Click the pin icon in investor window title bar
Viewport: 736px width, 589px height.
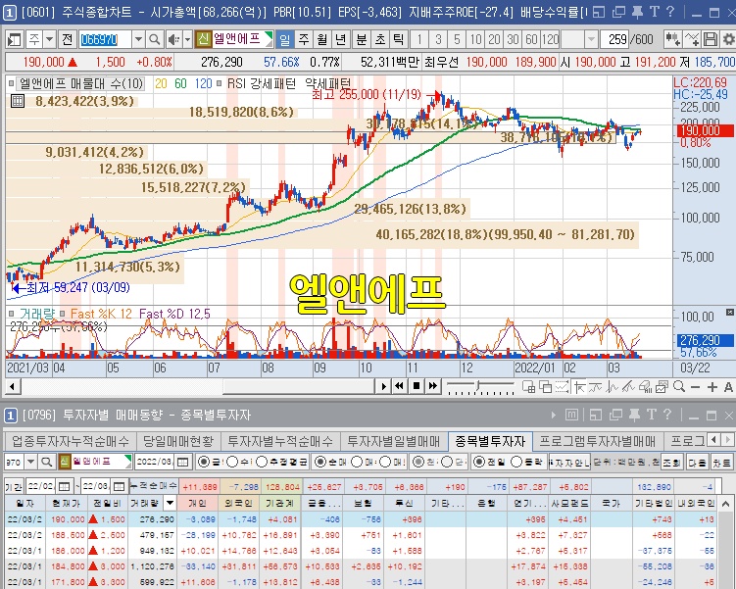coord(635,415)
